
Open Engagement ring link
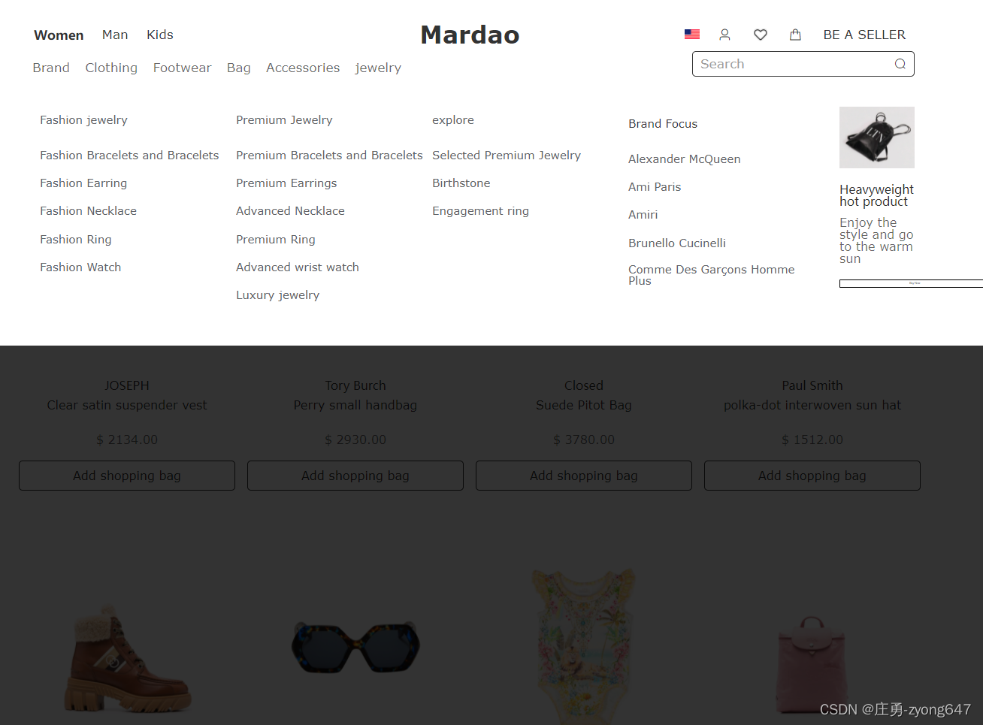pyautogui.click(x=480, y=211)
